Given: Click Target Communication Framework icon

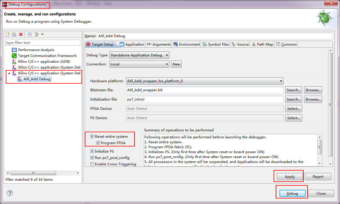Looking at the screenshot, I should pos(14,56).
